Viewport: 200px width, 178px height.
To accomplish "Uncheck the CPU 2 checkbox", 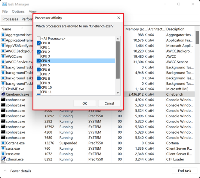I will [39, 52].
